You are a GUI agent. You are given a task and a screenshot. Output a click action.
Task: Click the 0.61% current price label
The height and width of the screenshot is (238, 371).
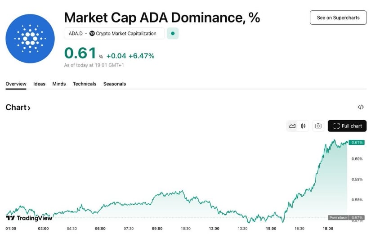tap(357, 142)
